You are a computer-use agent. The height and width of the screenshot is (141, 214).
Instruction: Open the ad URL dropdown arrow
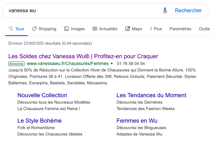(112, 63)
